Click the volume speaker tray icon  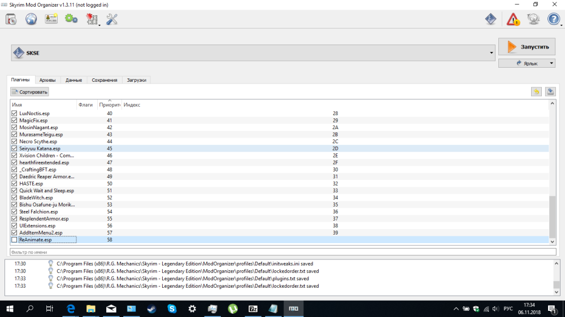[x=496, y=309]
